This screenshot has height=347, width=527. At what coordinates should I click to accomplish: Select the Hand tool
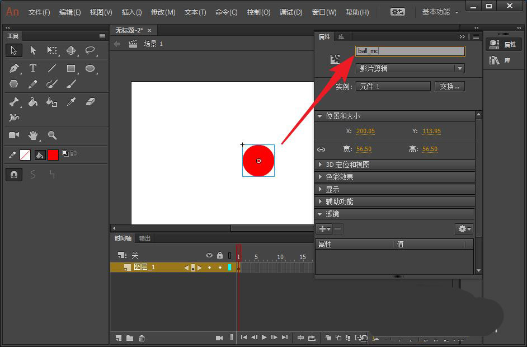pyautogui.click(x=33, y=135)
